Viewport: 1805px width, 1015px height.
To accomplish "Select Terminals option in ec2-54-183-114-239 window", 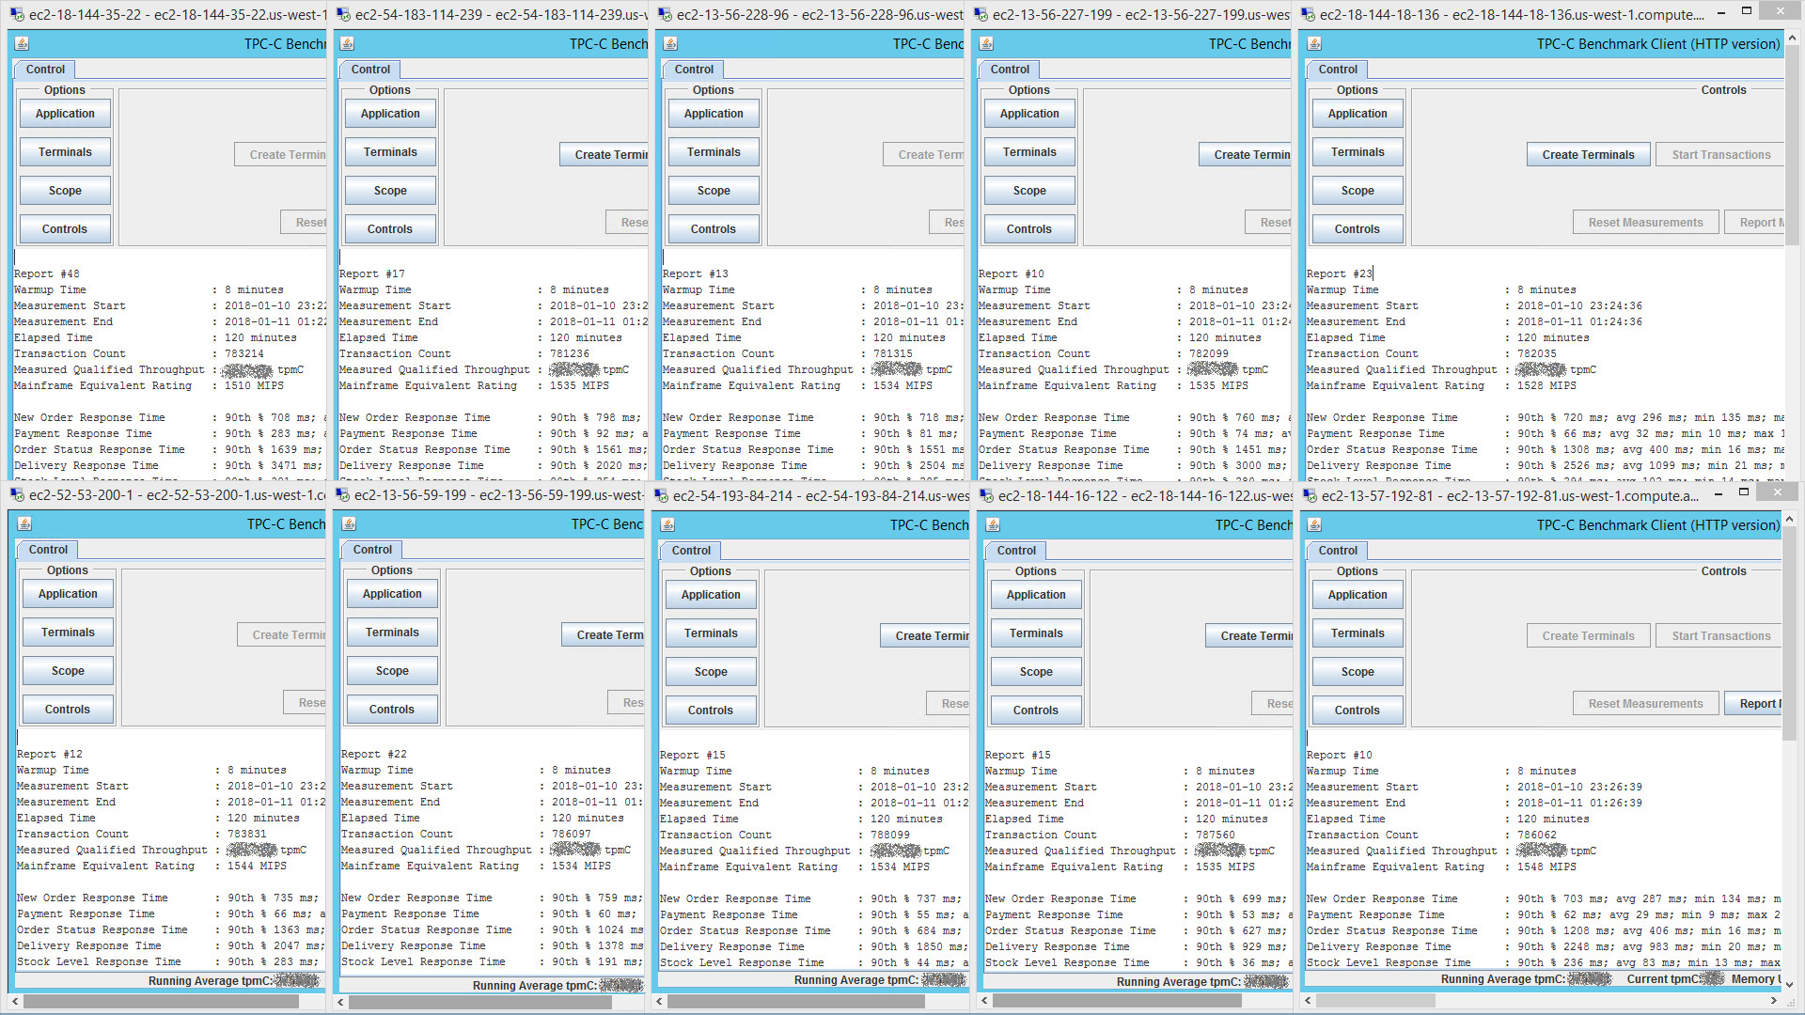I will pos(390,152).
